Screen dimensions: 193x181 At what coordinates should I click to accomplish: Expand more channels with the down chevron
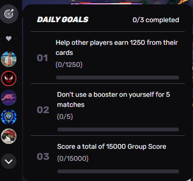(x=9, y=161)
